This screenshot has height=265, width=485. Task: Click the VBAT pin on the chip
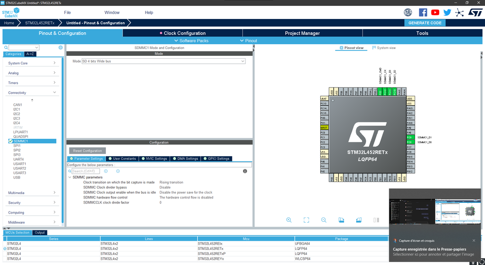click(x=324, y=99)
